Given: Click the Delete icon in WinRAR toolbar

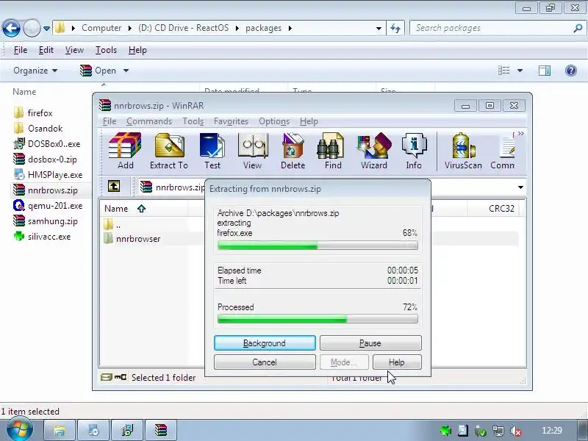Looking at the screenshot, I should (293, 151).
